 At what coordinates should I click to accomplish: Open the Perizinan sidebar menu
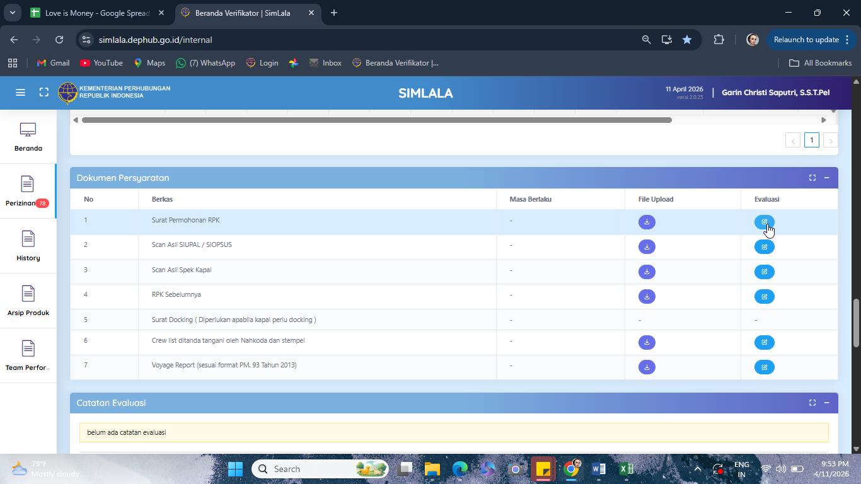(x=28, y=191)
